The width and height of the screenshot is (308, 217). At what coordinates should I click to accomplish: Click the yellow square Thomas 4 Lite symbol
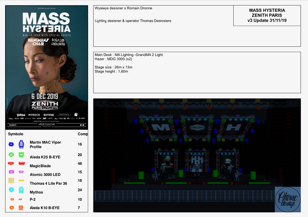click(11, 180)
